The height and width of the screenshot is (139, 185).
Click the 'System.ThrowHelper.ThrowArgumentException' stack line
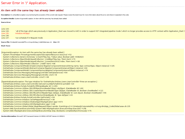37,55
